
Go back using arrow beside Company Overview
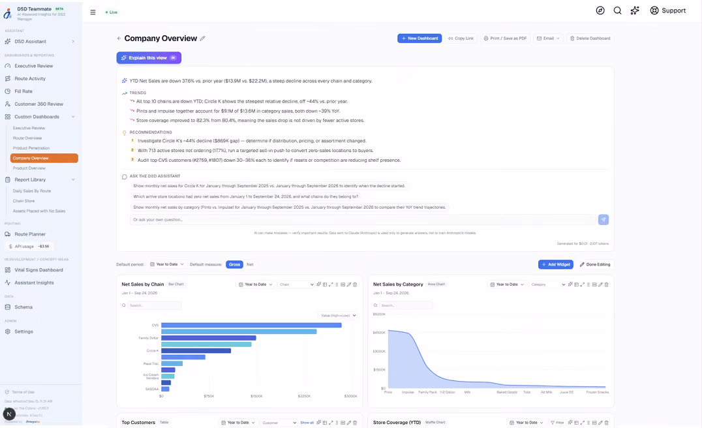click(x=119, y=38)
